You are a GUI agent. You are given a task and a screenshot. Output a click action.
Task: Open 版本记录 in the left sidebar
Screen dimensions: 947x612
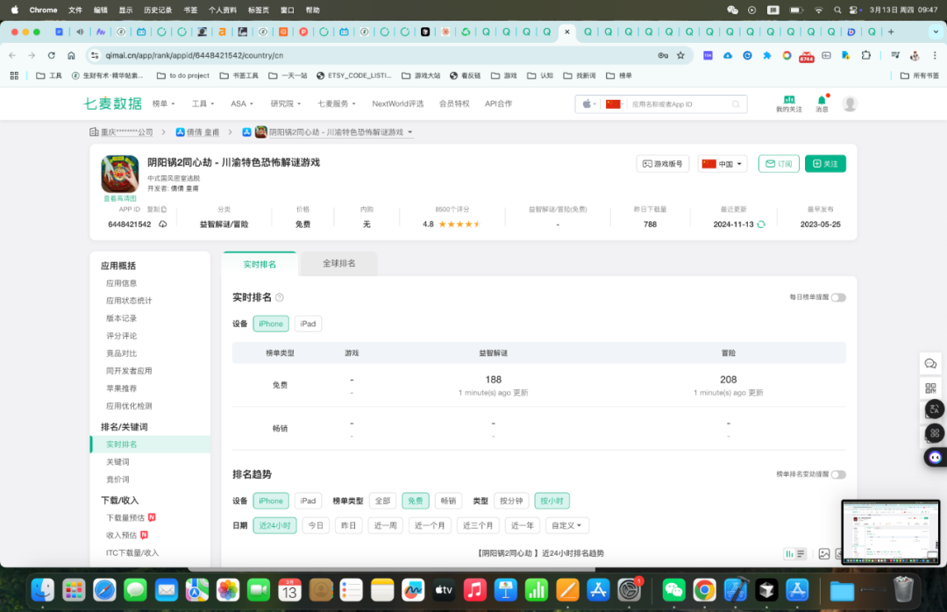click(121, 318)
